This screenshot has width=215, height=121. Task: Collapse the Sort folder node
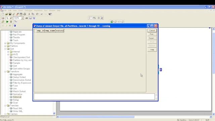coord(5,49)
